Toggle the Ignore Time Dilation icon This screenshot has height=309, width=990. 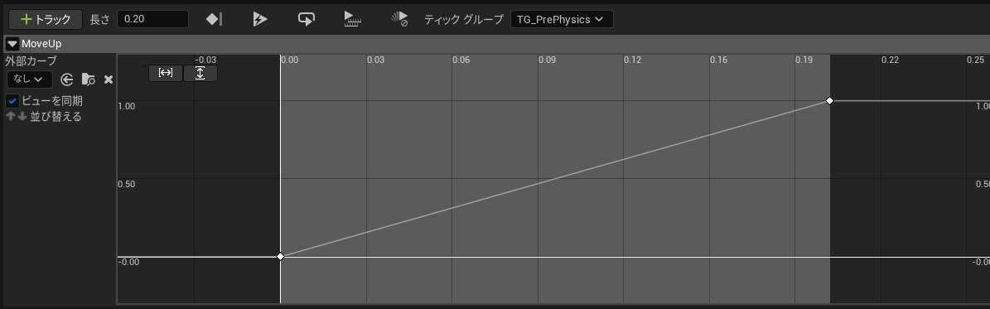click(x=399, y=19)
